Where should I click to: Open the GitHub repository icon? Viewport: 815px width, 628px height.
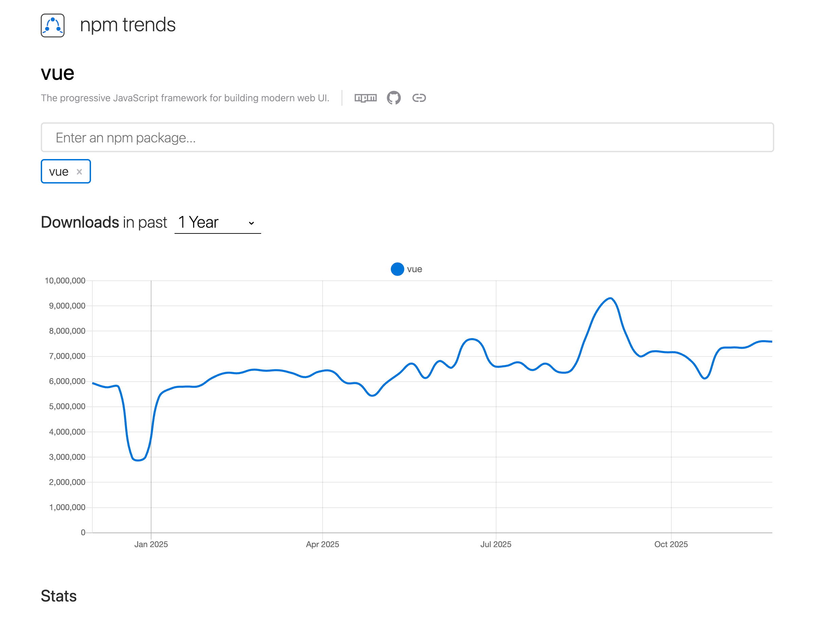coord(393,98)
